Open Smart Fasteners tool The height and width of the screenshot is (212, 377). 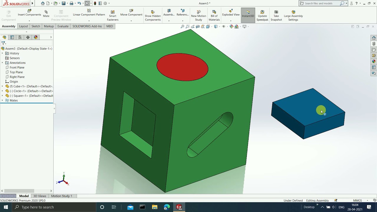point(113,16)
